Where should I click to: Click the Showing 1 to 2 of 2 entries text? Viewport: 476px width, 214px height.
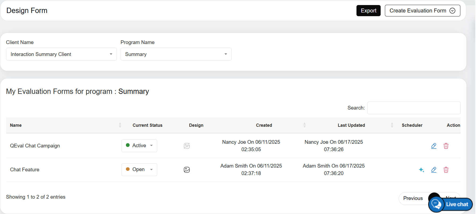pos(36,197)
